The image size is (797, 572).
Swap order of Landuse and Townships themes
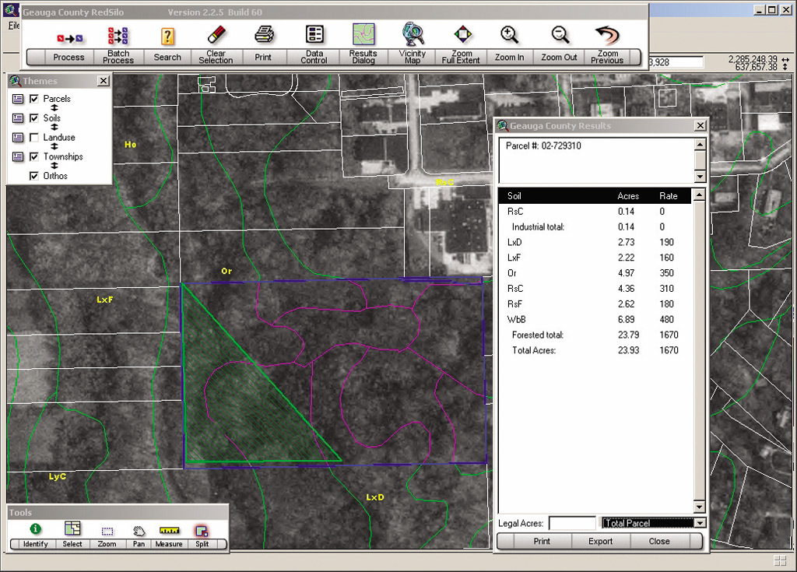54,146
